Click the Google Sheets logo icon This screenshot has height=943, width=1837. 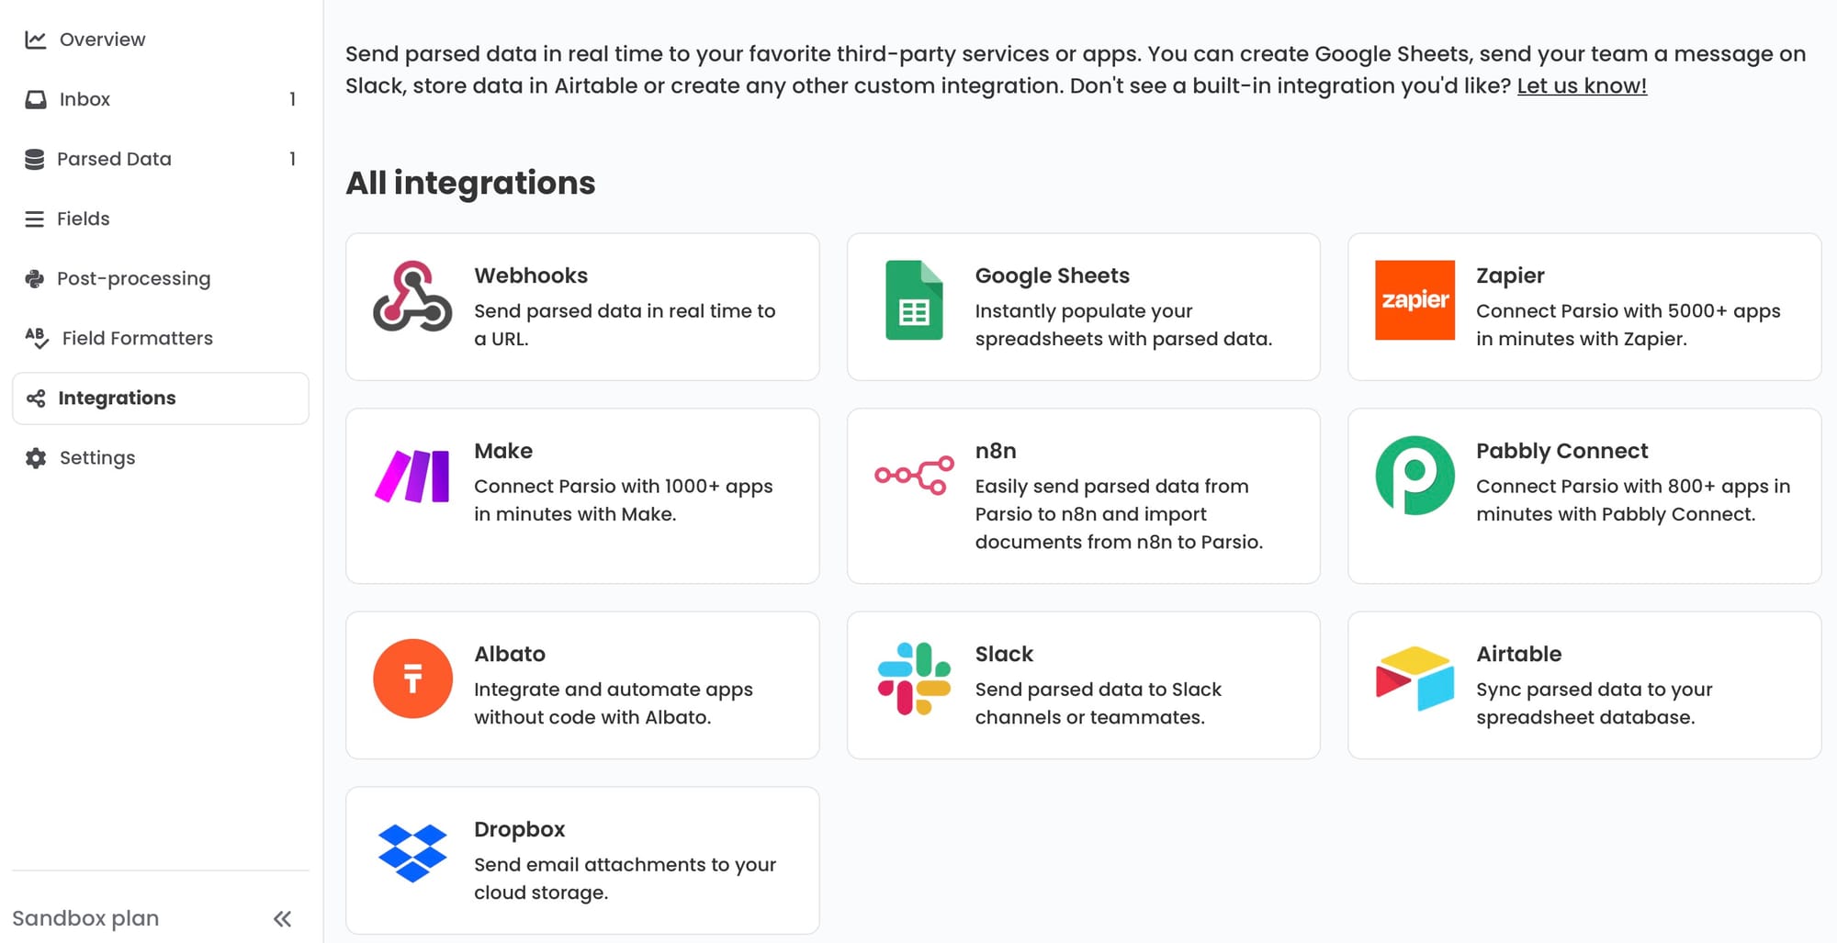click(x=914, y=300)
